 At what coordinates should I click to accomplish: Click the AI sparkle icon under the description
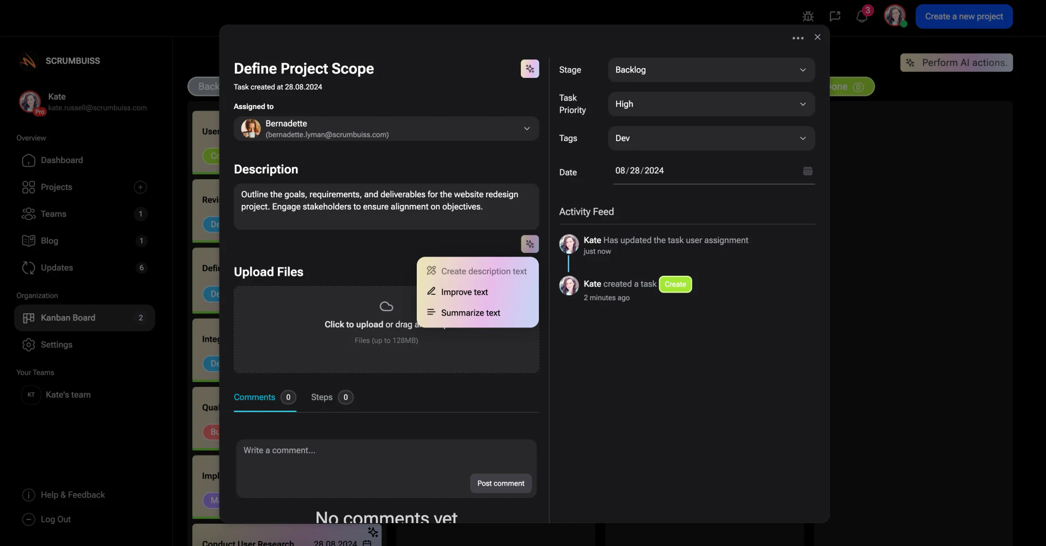[x=530, y=244]
